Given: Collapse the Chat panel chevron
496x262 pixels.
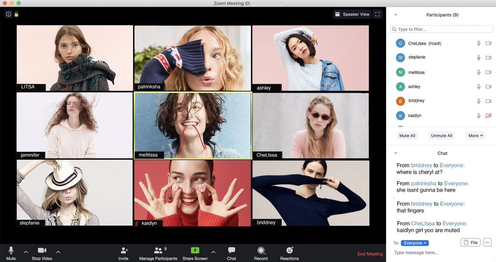Looking at the screenshot, I should (x=396, y=153).
